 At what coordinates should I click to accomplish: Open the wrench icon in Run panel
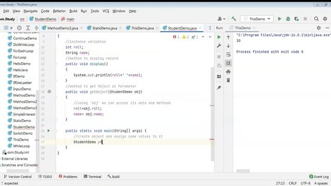(x=219, y=45)
